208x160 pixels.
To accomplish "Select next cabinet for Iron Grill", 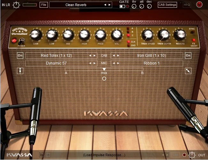I will [118, 56].
